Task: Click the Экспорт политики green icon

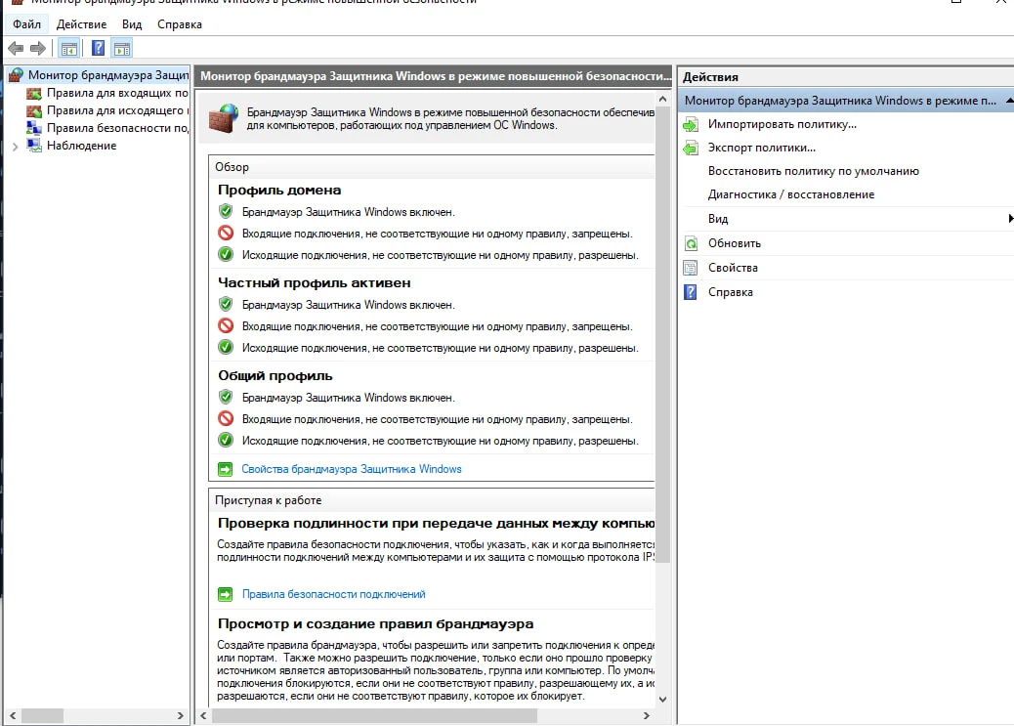Action: coord(691,148)
